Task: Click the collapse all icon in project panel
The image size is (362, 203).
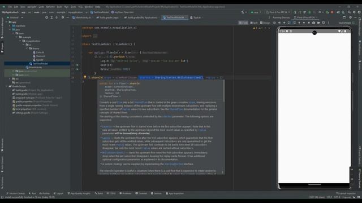Action: point(57,17)
